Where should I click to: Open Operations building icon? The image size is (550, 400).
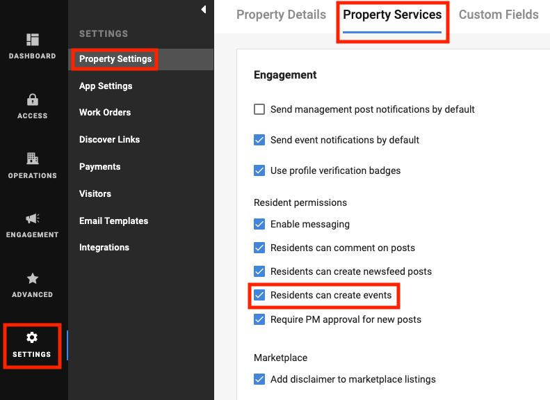(x=33, y=159)
